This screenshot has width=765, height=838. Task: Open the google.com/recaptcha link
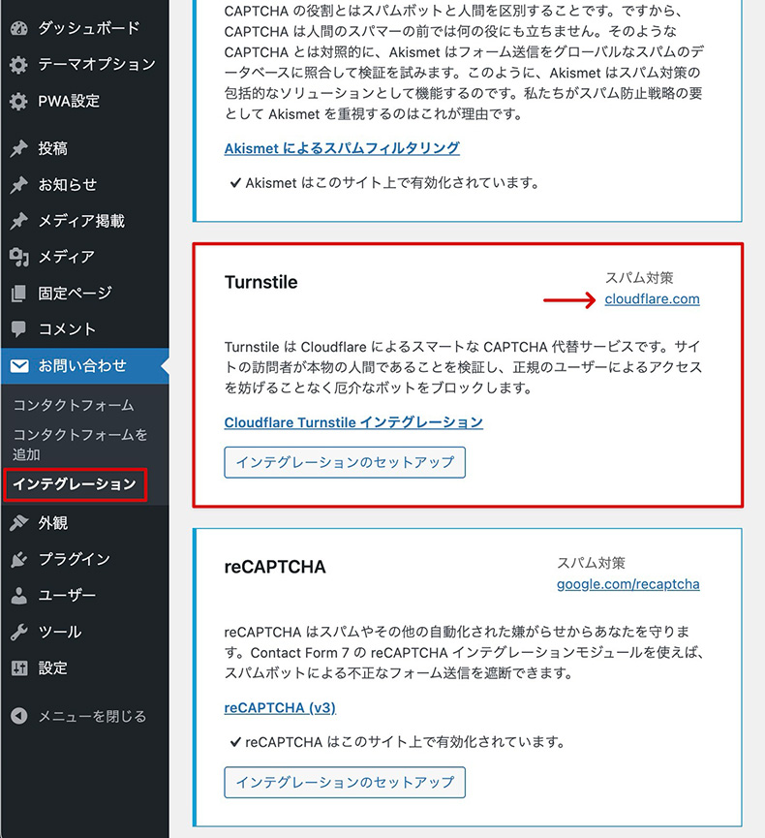[x=628, y=584]
